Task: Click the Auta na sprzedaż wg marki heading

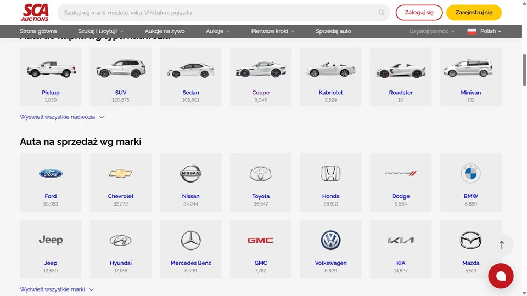Action: 81,141
